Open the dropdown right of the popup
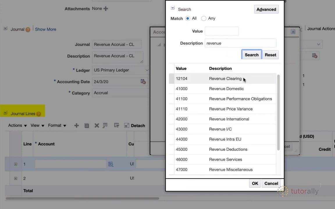Viewport: 335px width, 209px height. tap(318, 44)
